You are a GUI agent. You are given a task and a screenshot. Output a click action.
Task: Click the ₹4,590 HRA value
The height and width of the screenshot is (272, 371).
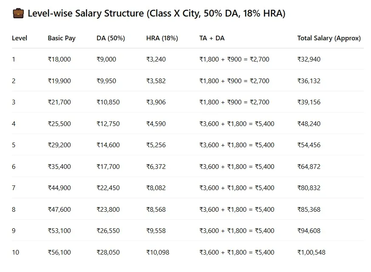point(156,124)
